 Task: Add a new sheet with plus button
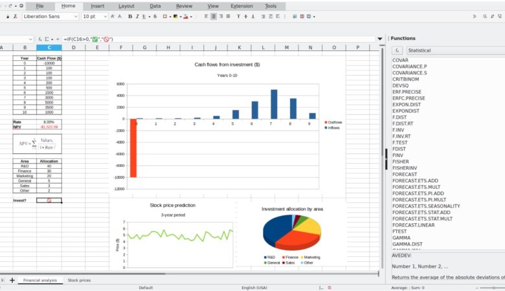point(12,280)
